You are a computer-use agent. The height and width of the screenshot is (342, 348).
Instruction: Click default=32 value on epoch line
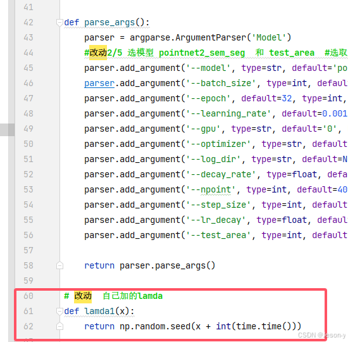(x=266, y=98)
